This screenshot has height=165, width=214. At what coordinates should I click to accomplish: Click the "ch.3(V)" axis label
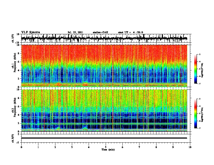[x=13, y=139]
